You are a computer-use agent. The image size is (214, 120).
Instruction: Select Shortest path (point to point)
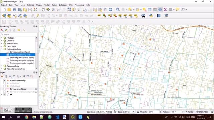(x=22, y=63)
